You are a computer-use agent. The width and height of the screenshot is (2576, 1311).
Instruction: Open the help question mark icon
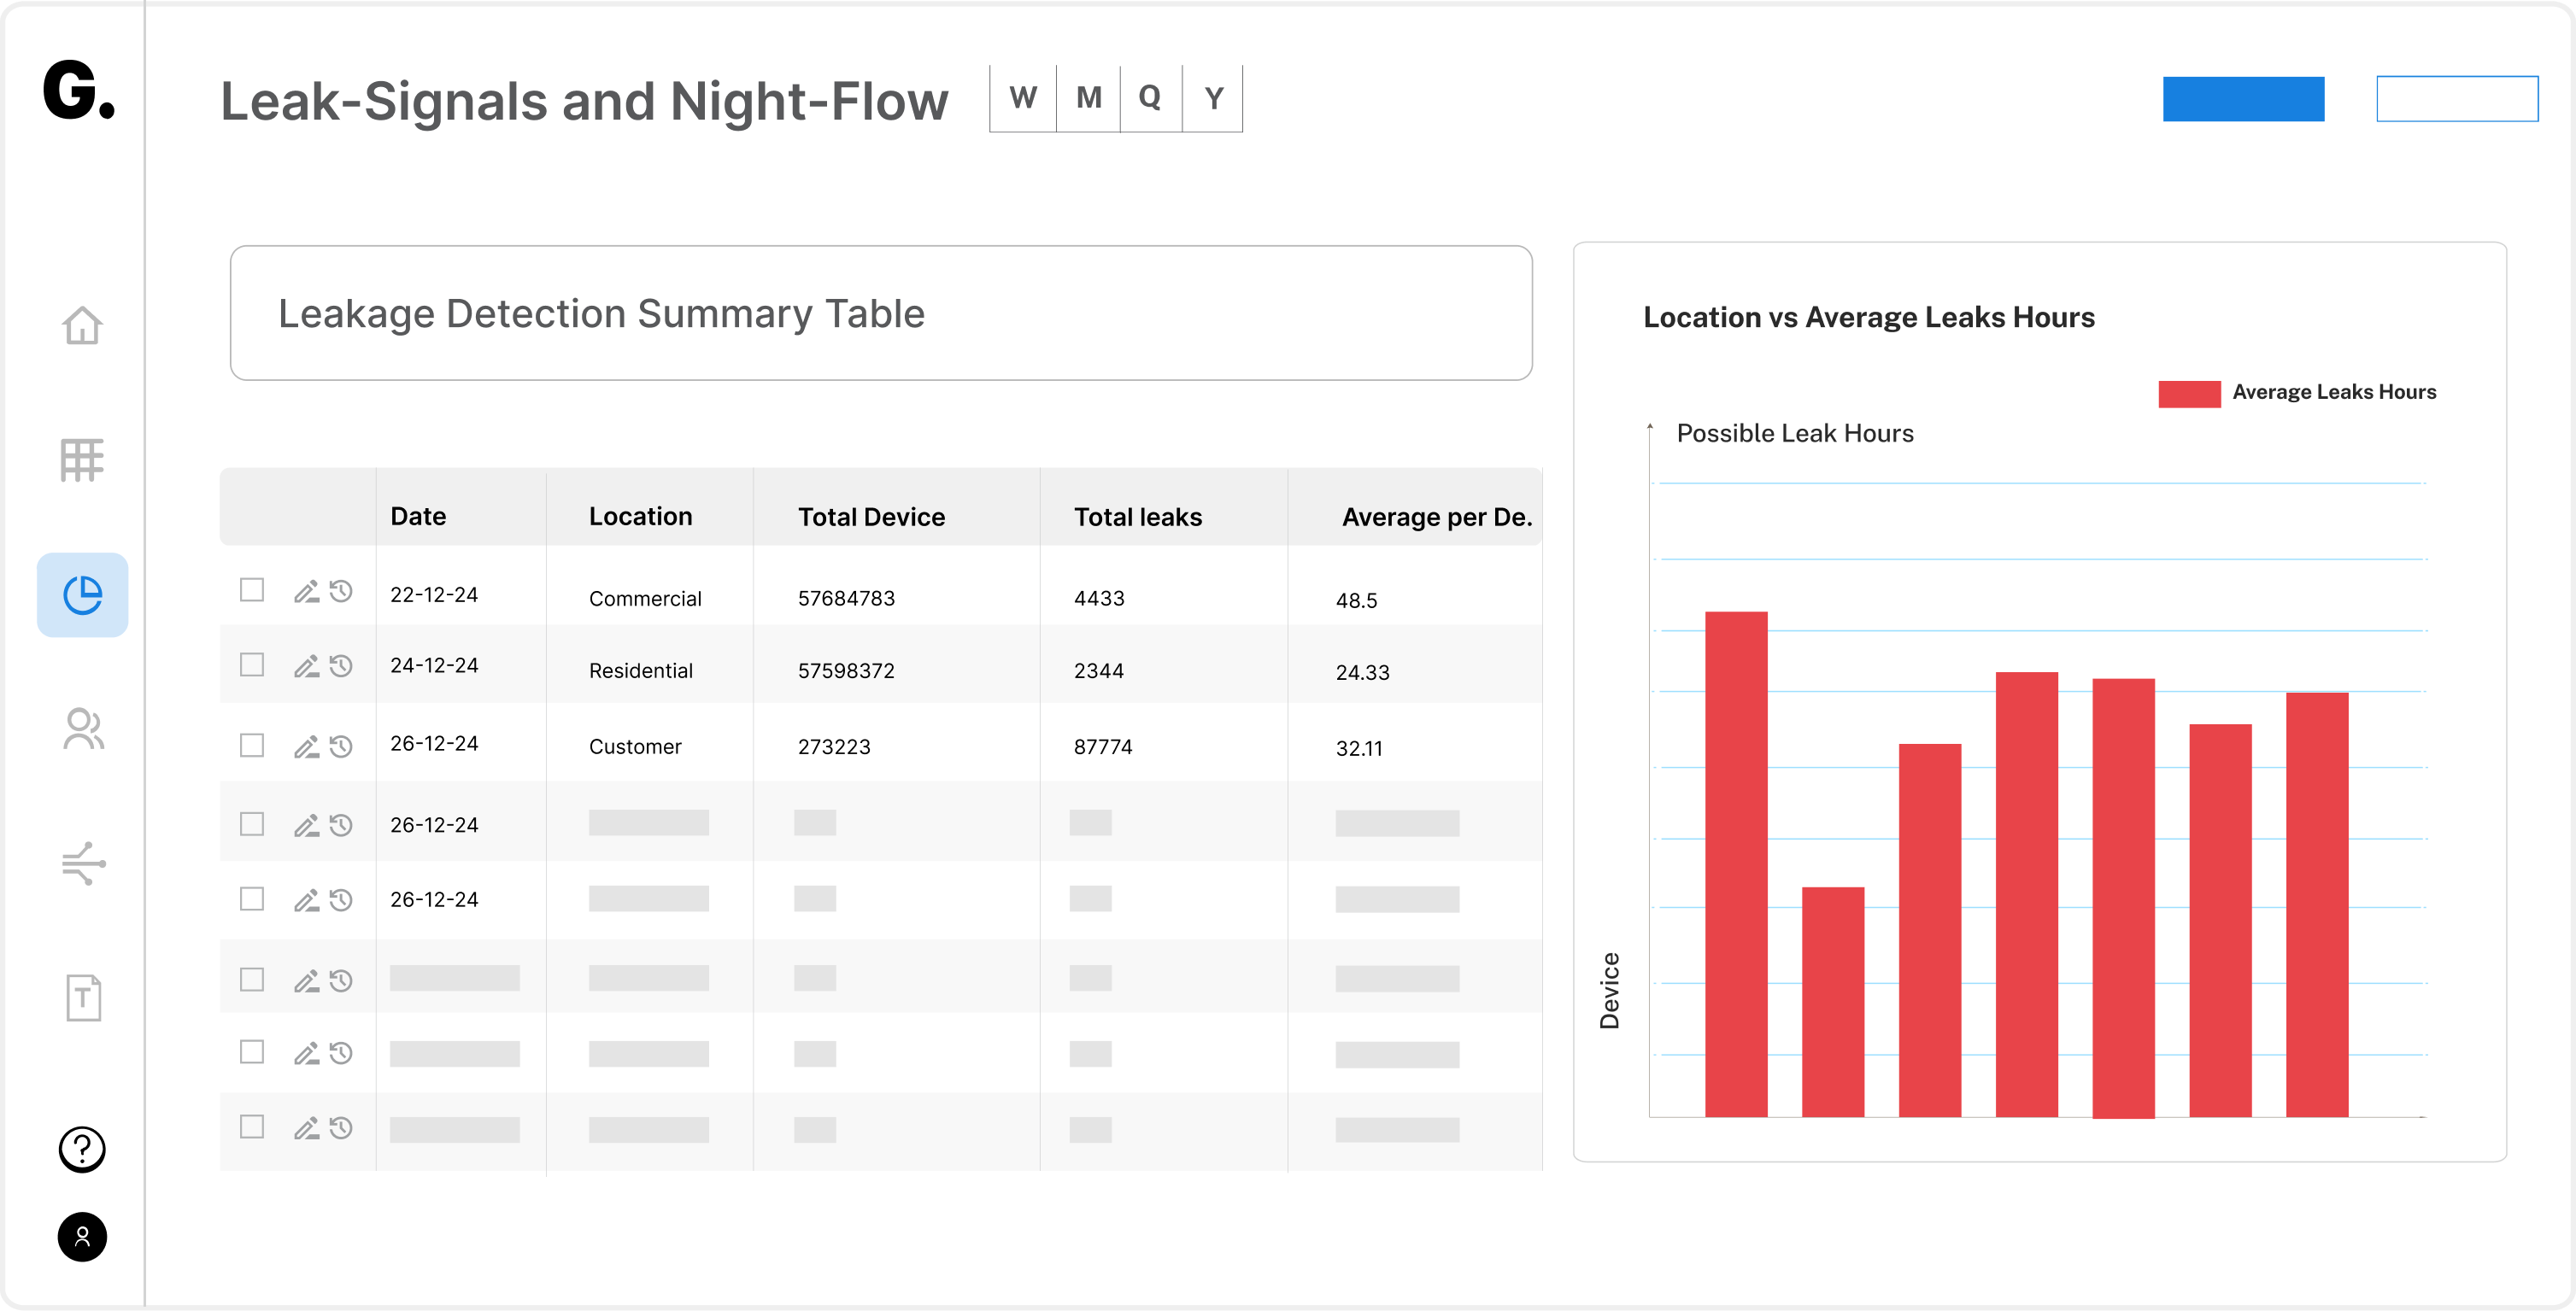(82, 1149)
